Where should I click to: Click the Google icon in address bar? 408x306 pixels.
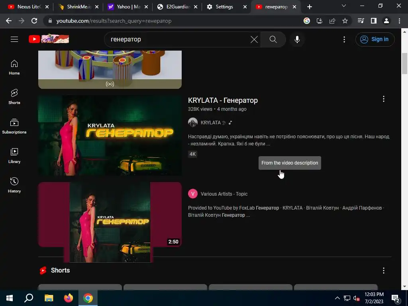point(307,21)
